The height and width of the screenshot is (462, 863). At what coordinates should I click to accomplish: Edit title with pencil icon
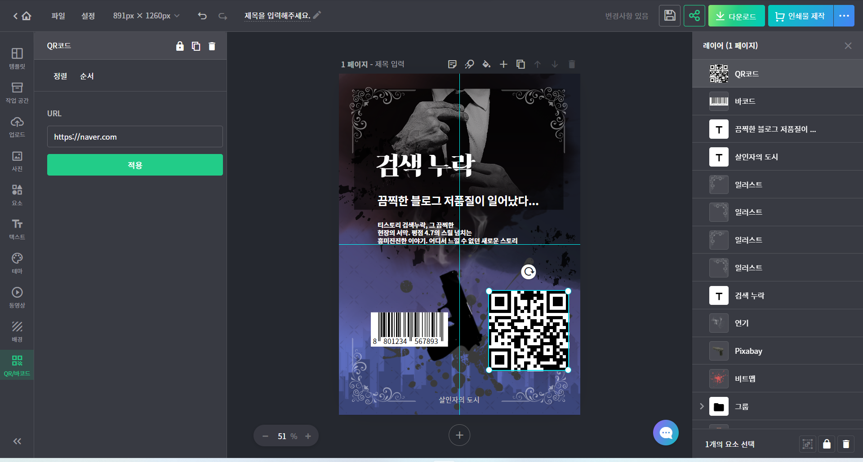coord(317,15)
